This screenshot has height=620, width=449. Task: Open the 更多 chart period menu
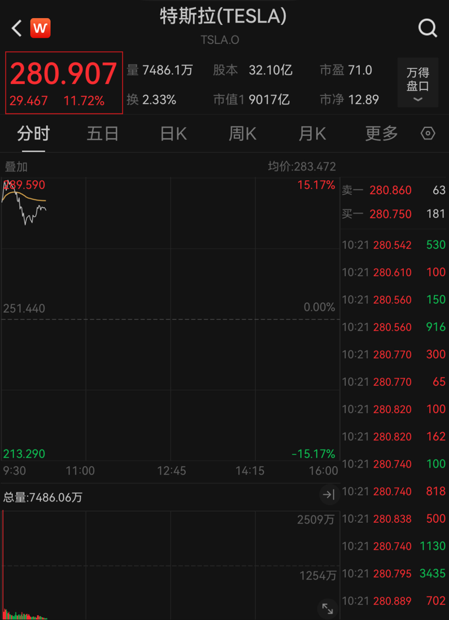pyautogui.click(x=381, y=134)
